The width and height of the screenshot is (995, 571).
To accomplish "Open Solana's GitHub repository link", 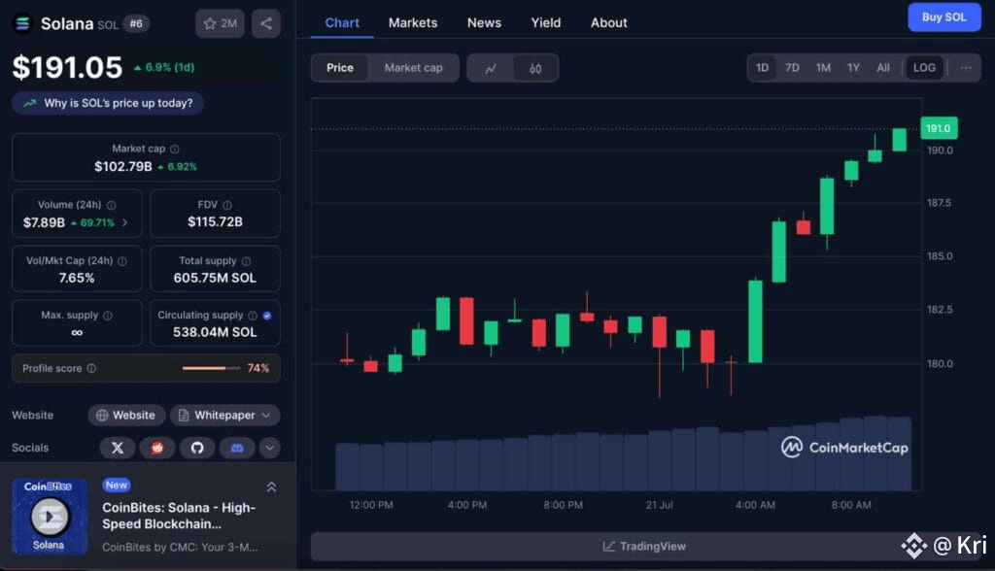I will tap(197, 448).
